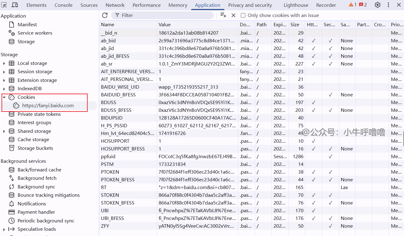Click the red error issues counter
This screenshot has height=236, width=404.
pyautogui.click(x=363, y=5)
